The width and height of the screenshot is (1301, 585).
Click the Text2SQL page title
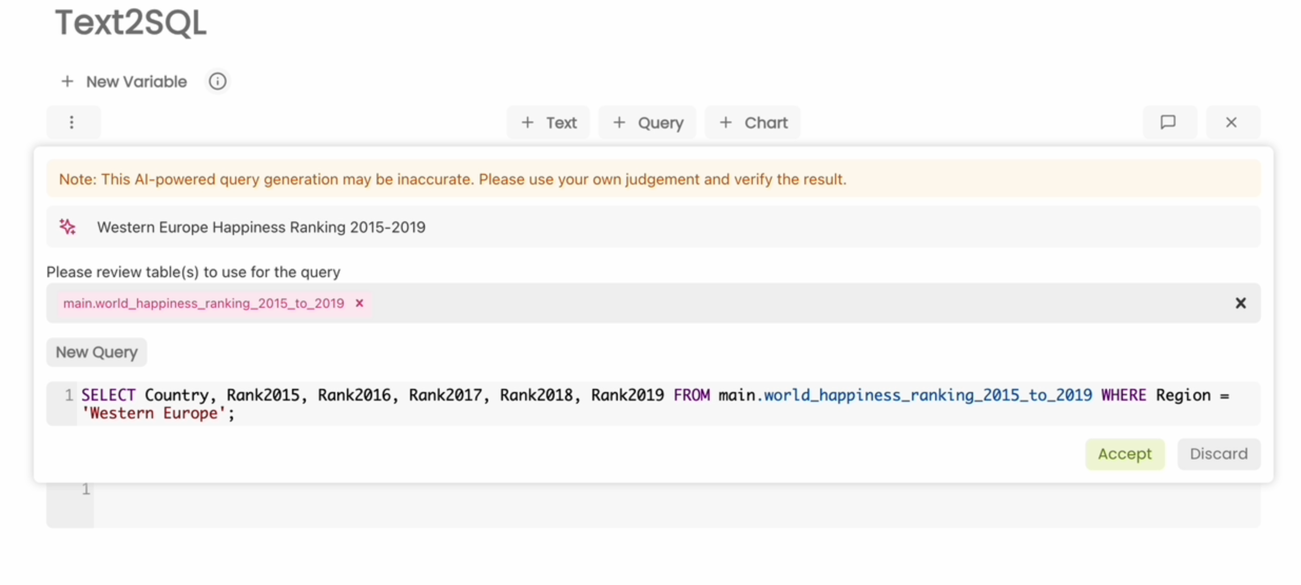coord(131,22)
